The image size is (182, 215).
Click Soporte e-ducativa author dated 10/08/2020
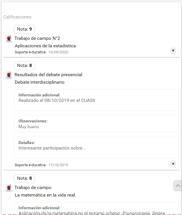point(30,52)
